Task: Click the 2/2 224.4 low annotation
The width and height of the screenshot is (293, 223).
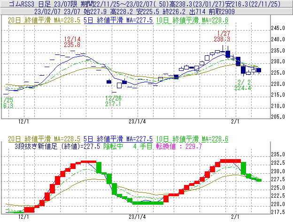Action: [243, 85]
